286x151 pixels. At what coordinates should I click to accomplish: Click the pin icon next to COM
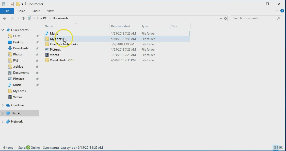37,36
